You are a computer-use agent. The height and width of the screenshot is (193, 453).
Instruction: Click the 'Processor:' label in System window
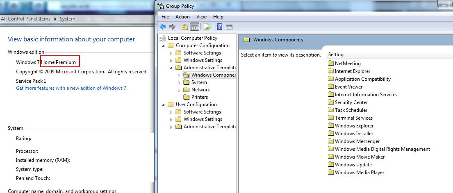[x=27, y=151]
